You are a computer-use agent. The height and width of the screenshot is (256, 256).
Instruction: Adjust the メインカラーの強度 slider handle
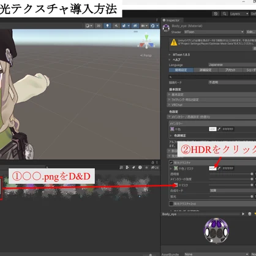tap(252, 179)
